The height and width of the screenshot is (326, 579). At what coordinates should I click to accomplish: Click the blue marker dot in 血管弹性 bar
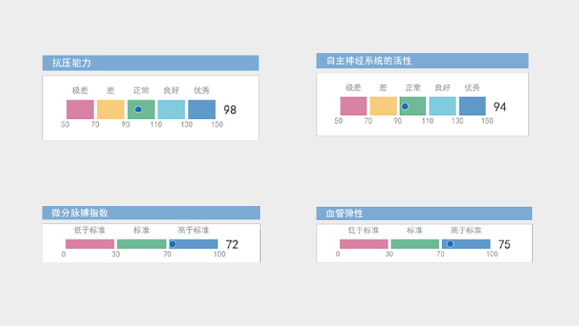pos(450,244)
